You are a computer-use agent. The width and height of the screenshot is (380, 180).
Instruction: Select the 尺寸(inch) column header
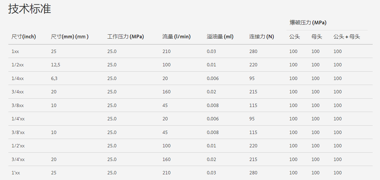[x=24, y=37]
